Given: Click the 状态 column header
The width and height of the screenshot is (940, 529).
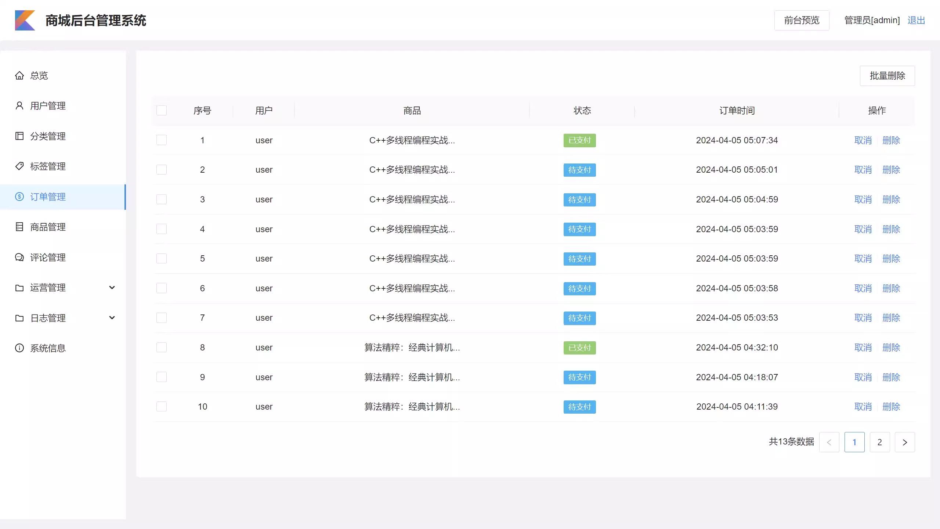Looking at the screenshot, I should tap(582, 110).
